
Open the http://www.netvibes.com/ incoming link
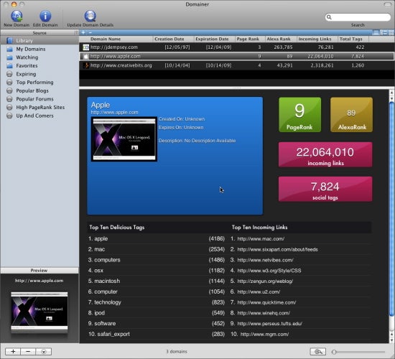[265, 260]
